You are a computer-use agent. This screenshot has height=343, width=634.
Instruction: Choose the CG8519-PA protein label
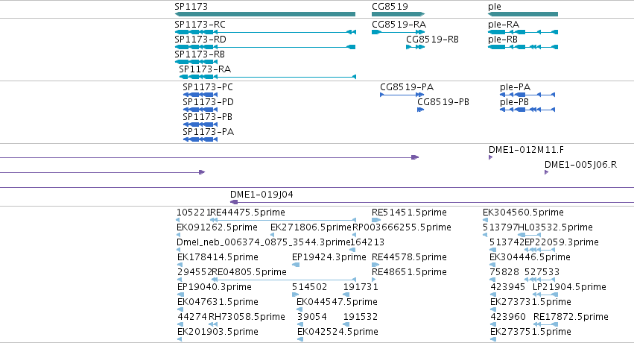407,87
